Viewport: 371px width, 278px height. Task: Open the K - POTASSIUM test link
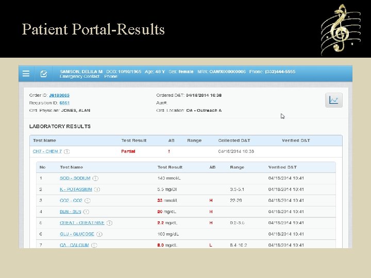click(76, 189)
